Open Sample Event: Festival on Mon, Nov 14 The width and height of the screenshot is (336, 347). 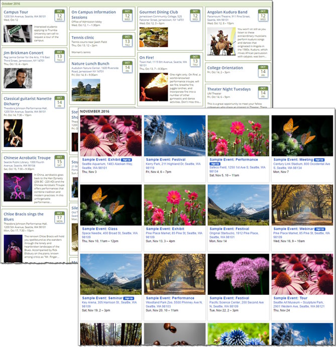point(229,229)
